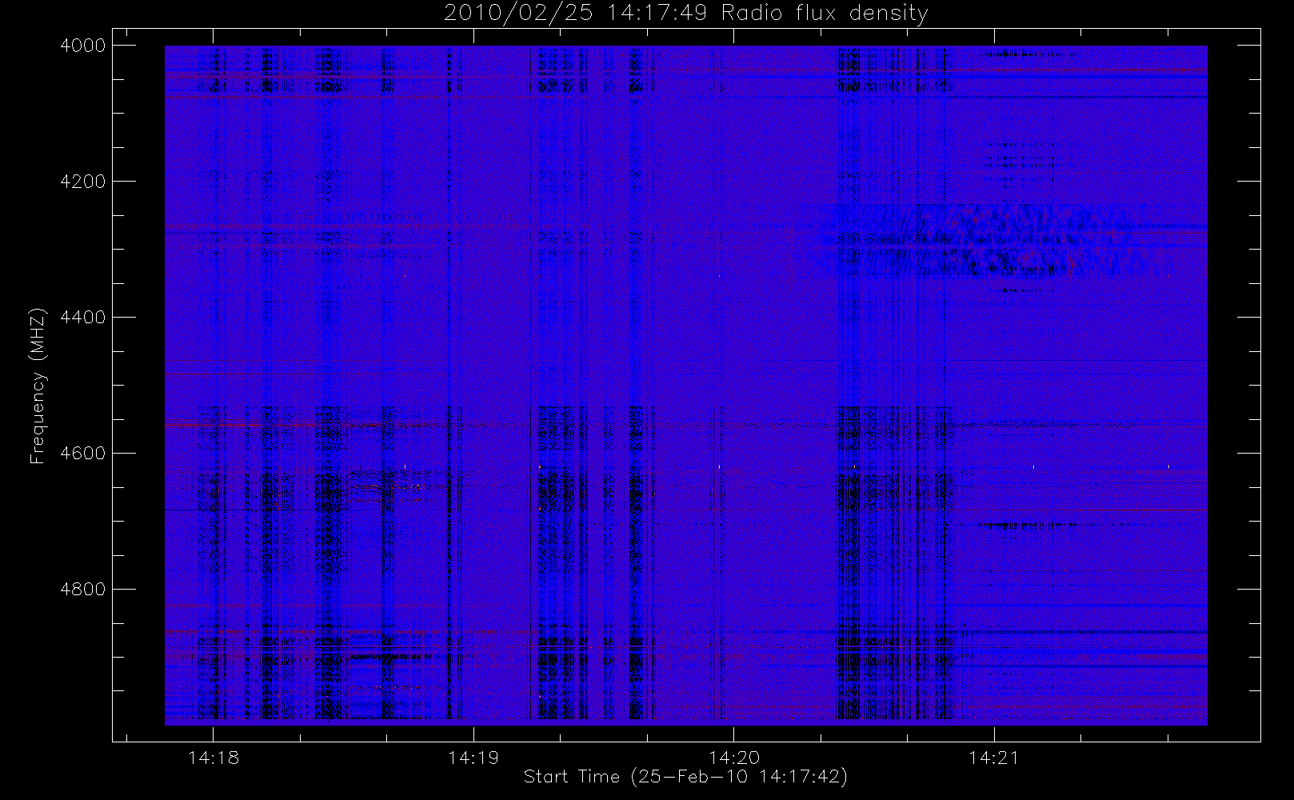This screenshot has height=800, width=1294.
Task: Click the 4600 frequency tick label
Action: tap(83, 454)
